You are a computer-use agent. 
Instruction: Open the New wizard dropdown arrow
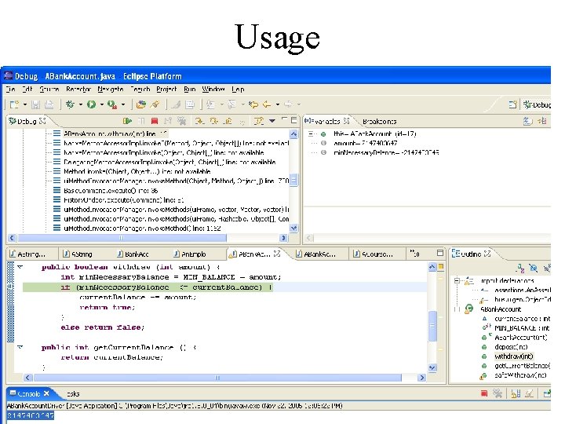click(25, 104)
